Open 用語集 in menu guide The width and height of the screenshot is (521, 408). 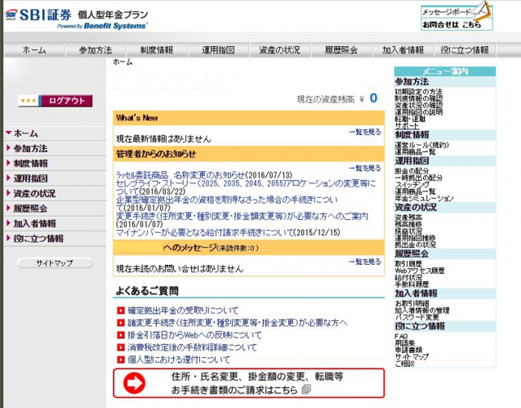pos(405,343)
